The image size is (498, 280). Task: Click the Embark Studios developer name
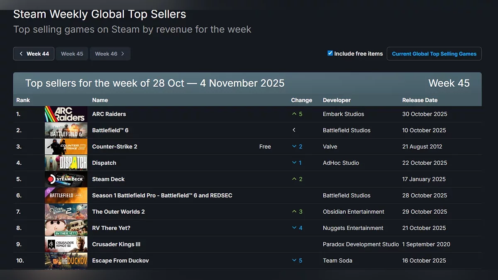[343, 114]
